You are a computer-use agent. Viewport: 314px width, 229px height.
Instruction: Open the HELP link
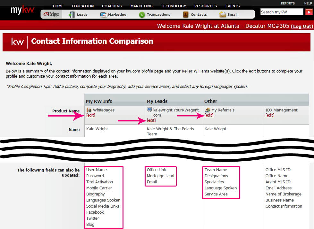click(x=308, y=4)
